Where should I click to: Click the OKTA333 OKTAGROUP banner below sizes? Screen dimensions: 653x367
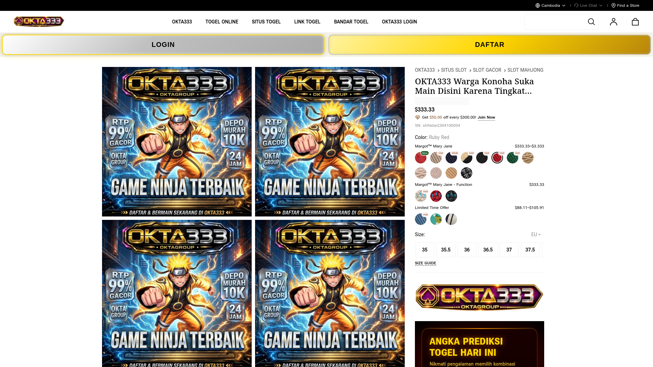[x=480, y=297]
